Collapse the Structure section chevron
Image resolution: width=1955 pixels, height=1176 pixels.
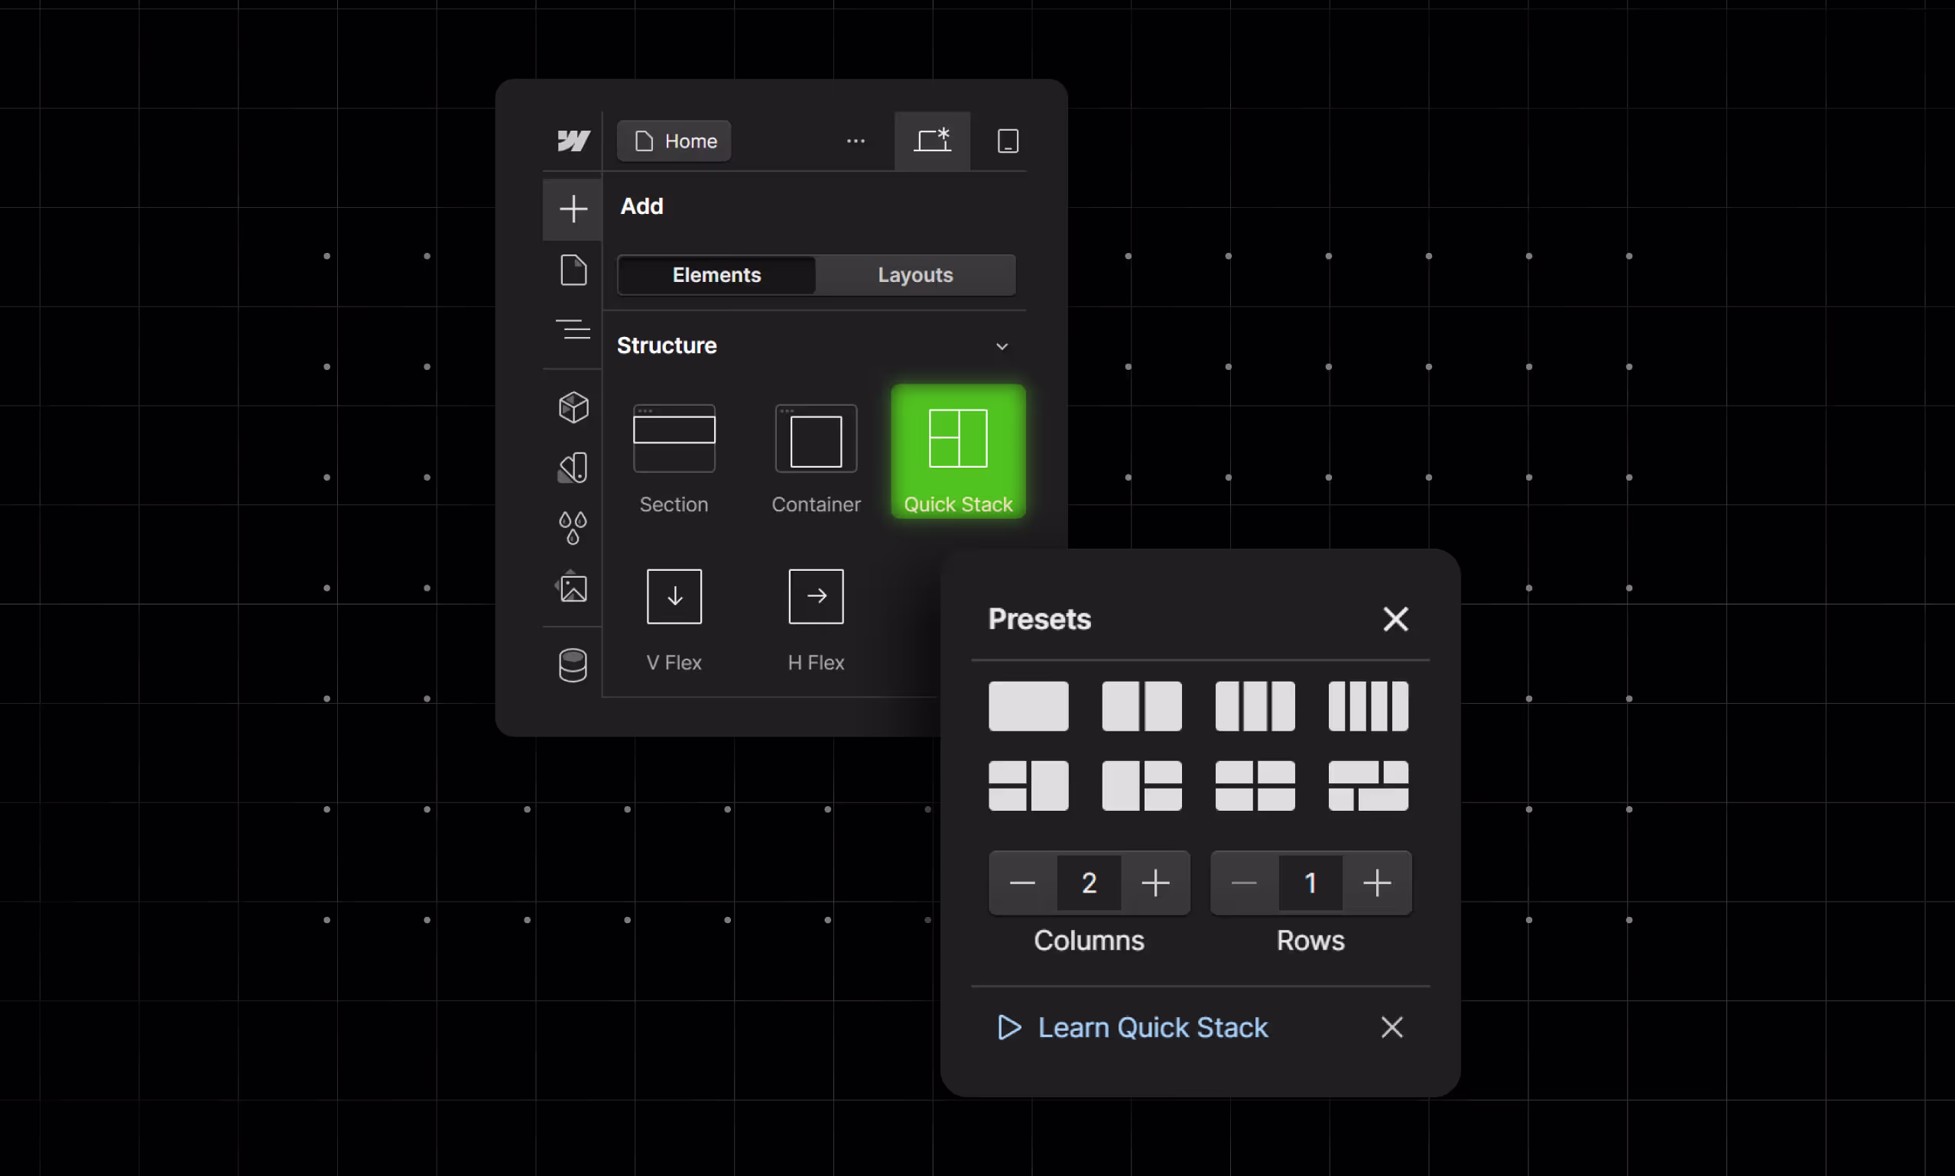pyautogui.click(x=1002, y=346)
